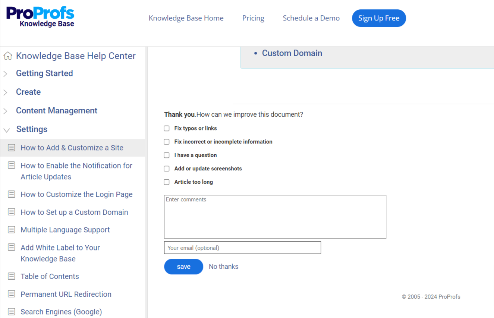This screenshot has width=494, height=318.
Task: Click the Your email (optional) field
Action: pyautogui.click(x=242, y=248)
